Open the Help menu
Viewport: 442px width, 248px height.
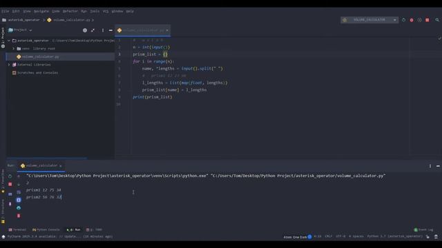coord(130,11)
